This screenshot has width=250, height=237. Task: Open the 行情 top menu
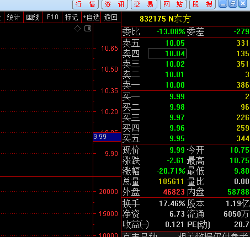(x=86, y=4)
